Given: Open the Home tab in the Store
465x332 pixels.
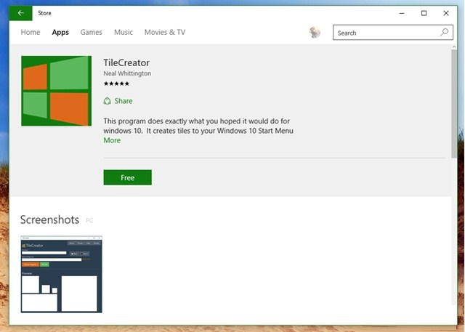Looking at the screenshot, I should coord(31,32).
